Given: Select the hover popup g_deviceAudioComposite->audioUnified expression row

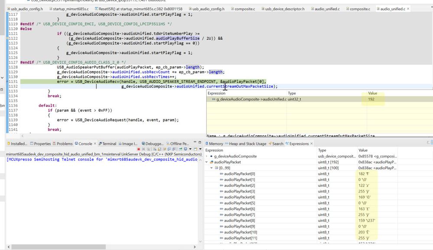Looking at the screenshot, I should (x=319, y=99).
